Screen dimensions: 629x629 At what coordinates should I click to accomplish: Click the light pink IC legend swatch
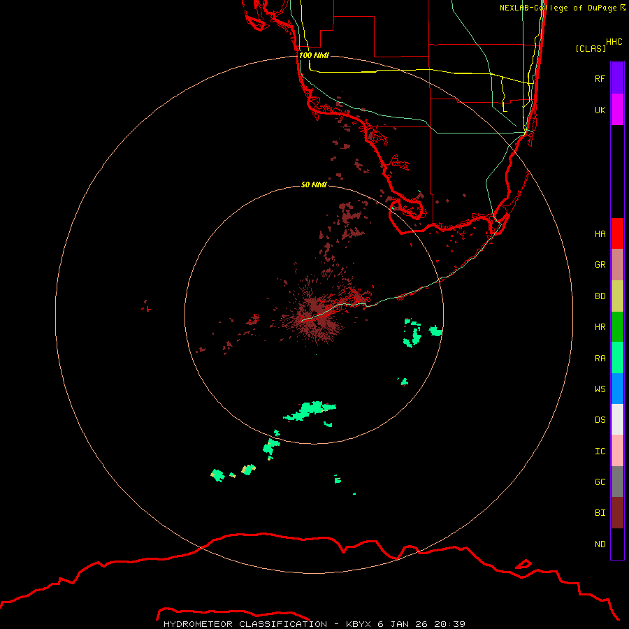click(617, 451)
